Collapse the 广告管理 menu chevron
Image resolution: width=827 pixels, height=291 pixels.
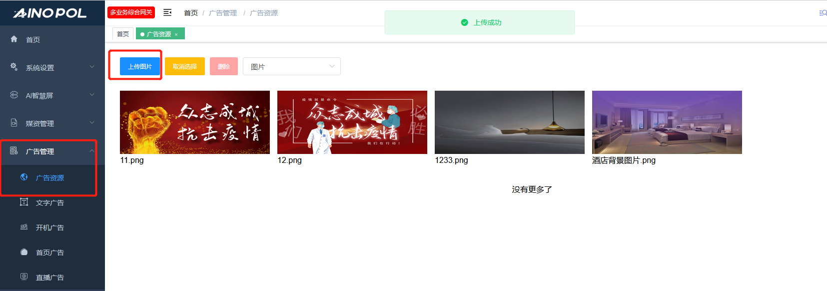pyautogui.click(x=92, y=150)
